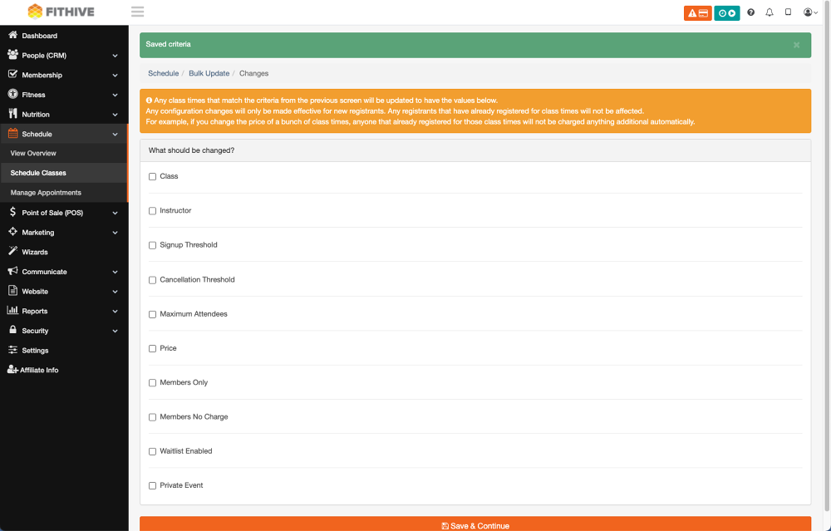
Task: Click the Changes breadcrumb text
Action: [253, 73]
